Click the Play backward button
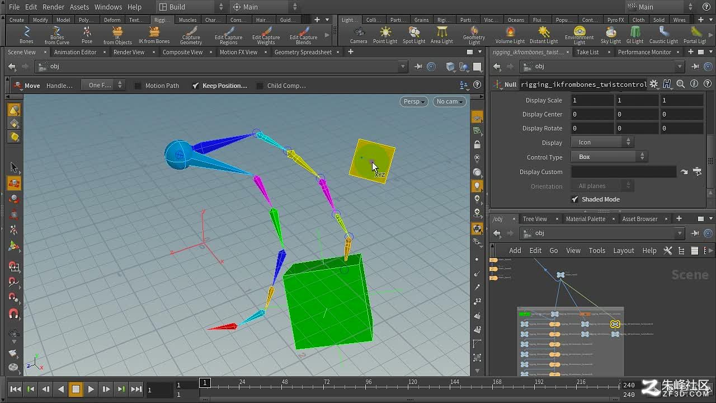The image size is (716, 403). tap(60, 389)
